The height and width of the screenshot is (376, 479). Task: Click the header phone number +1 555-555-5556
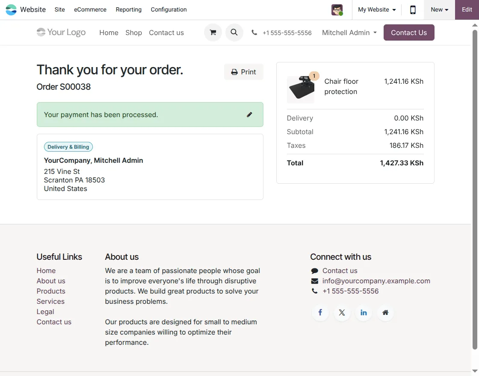click(287, 32)
